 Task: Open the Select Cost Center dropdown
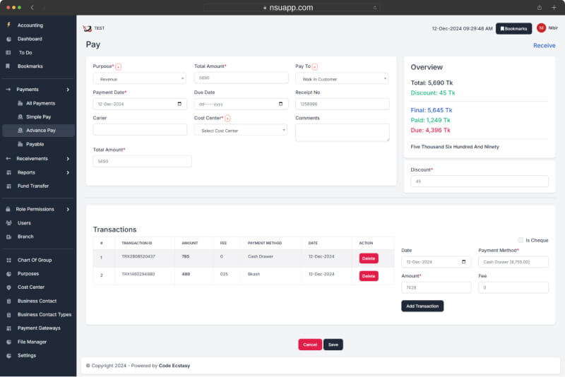(240, 130)
